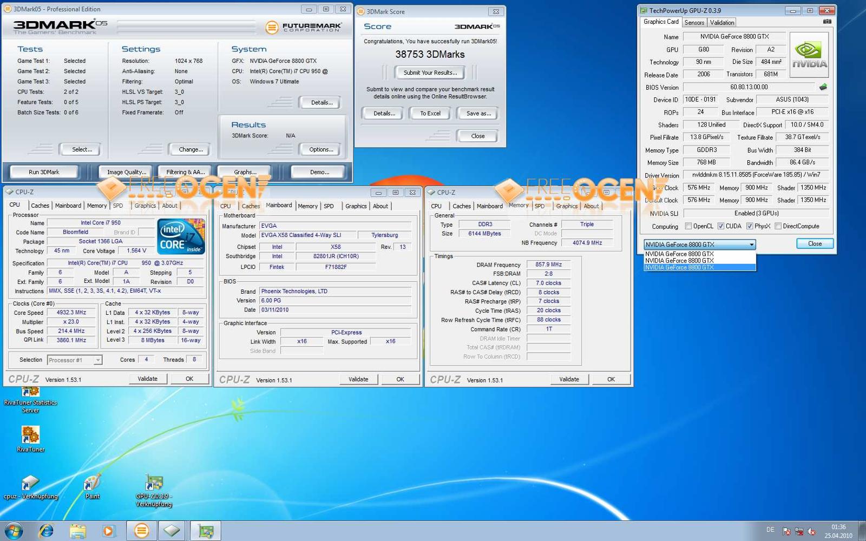Click OK in the Mainboard CPU-Z window
Image resolution: width=866 pixels, height=541 pixels.
coord(400,379)
